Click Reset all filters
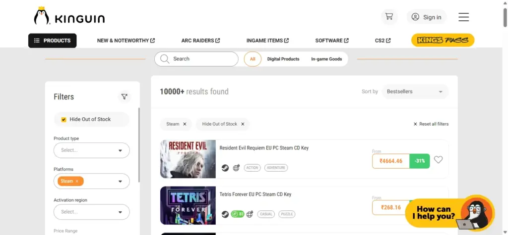This screenshot has width=508, height=235. tap(431, 124)
